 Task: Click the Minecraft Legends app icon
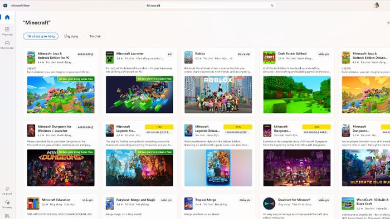(x=110, y=131)
